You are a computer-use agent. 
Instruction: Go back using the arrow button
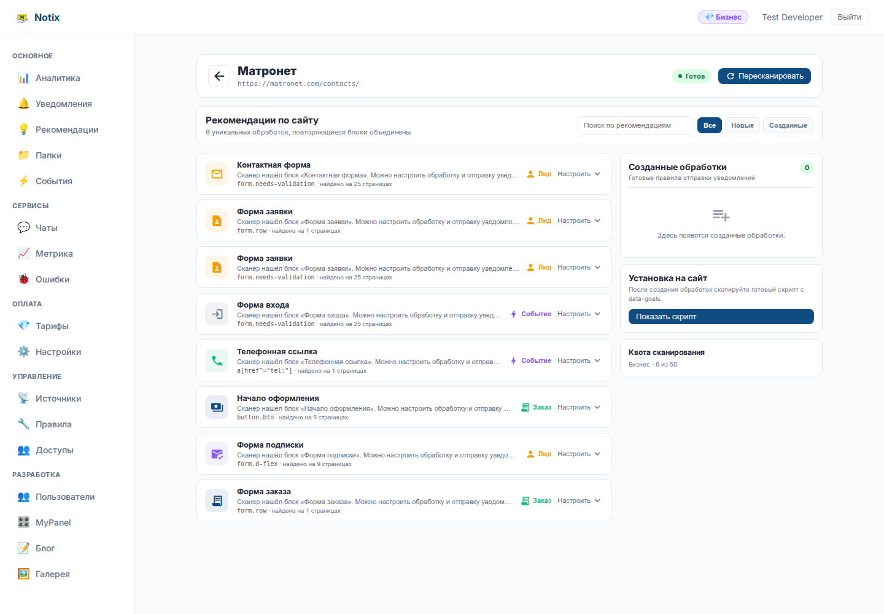click(219, 76)
